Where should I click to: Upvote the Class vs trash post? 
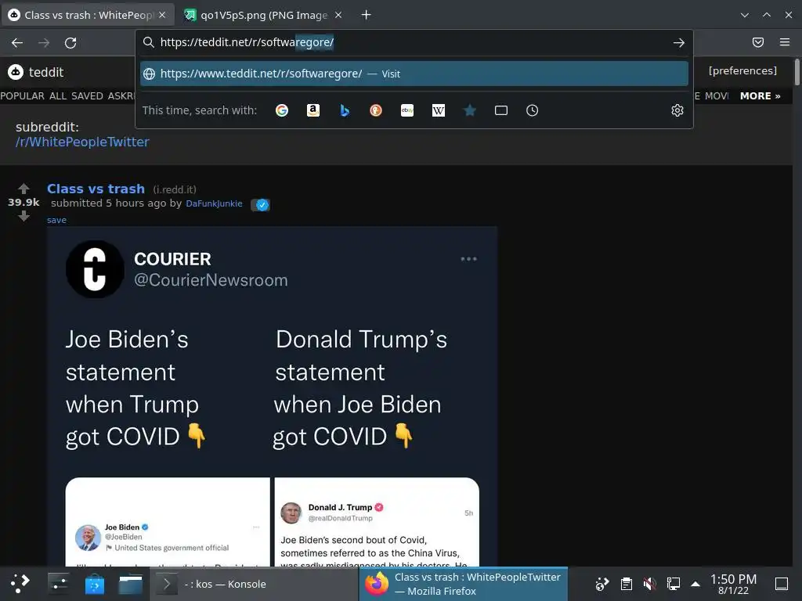[x=23, y=189]
